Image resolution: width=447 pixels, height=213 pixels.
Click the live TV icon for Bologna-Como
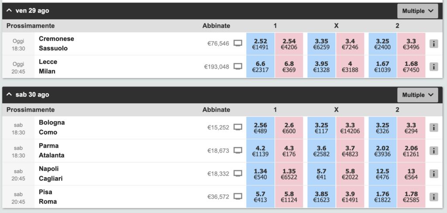[x=238, y=127]
